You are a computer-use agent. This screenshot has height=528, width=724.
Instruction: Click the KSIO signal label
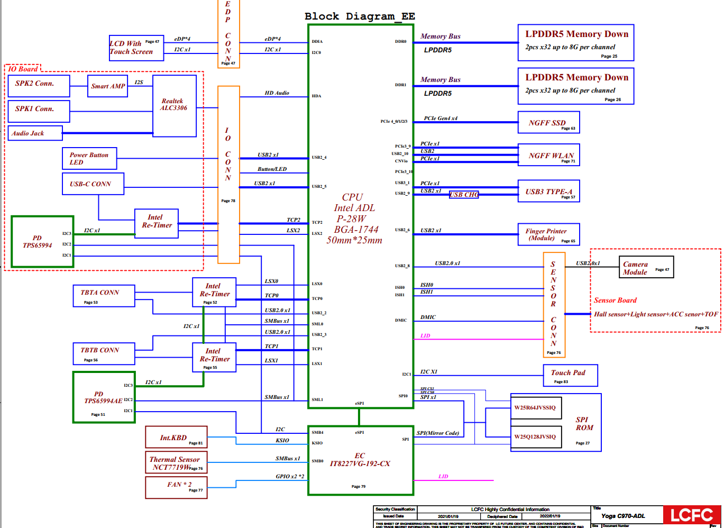(282, 441)
